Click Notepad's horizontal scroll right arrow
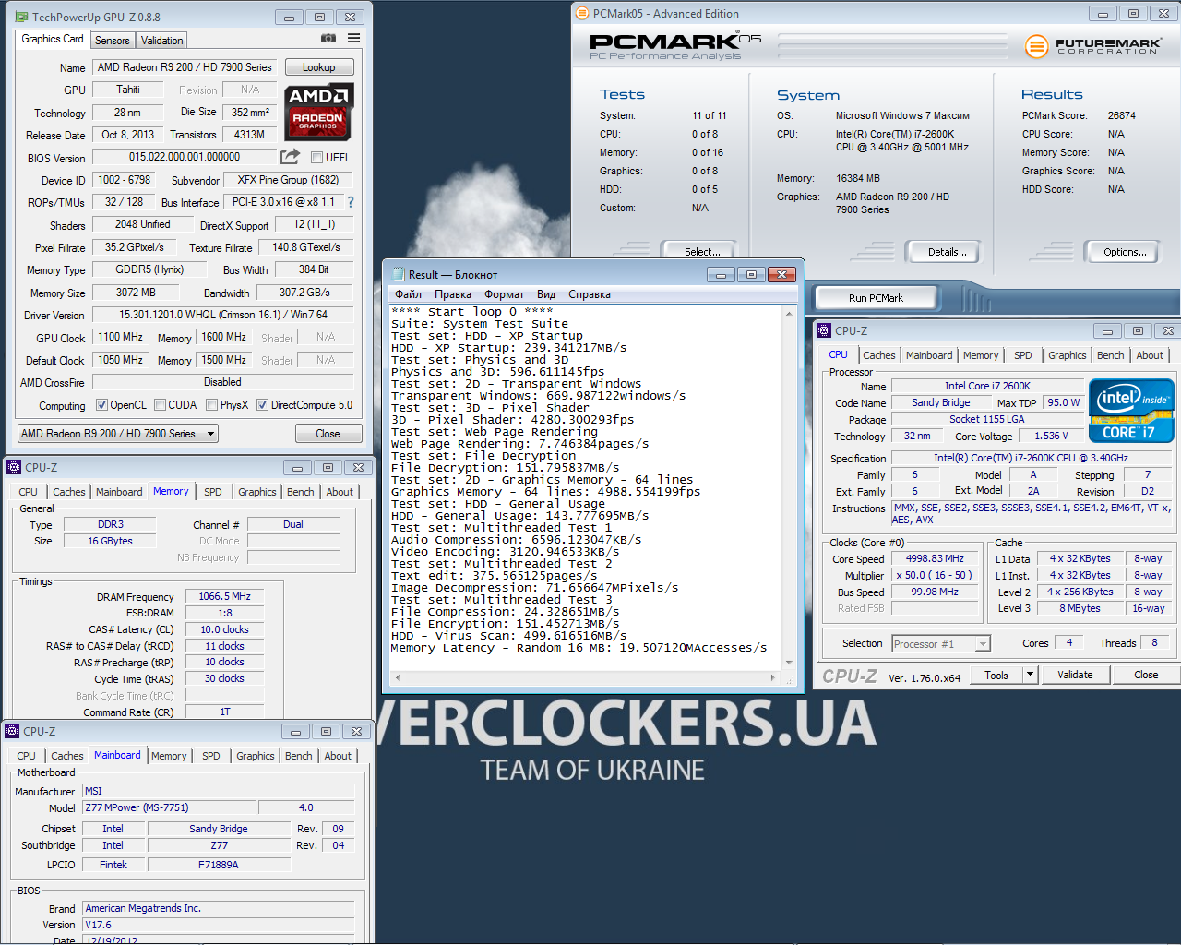1181x945 pixels. pyautogui.click(x=772, y=677)
